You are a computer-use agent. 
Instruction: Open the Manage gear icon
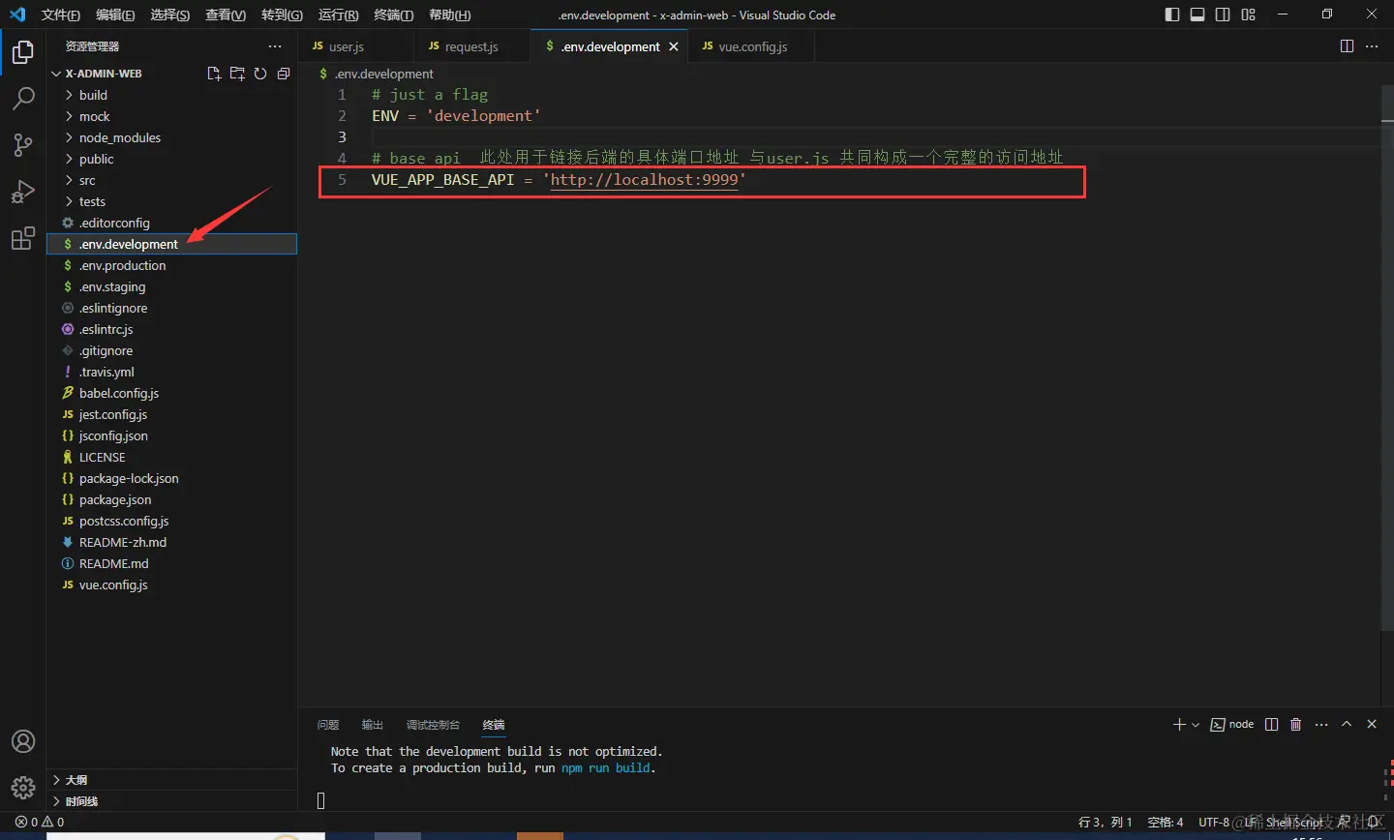pyautogui.click(x=23, y=788)
